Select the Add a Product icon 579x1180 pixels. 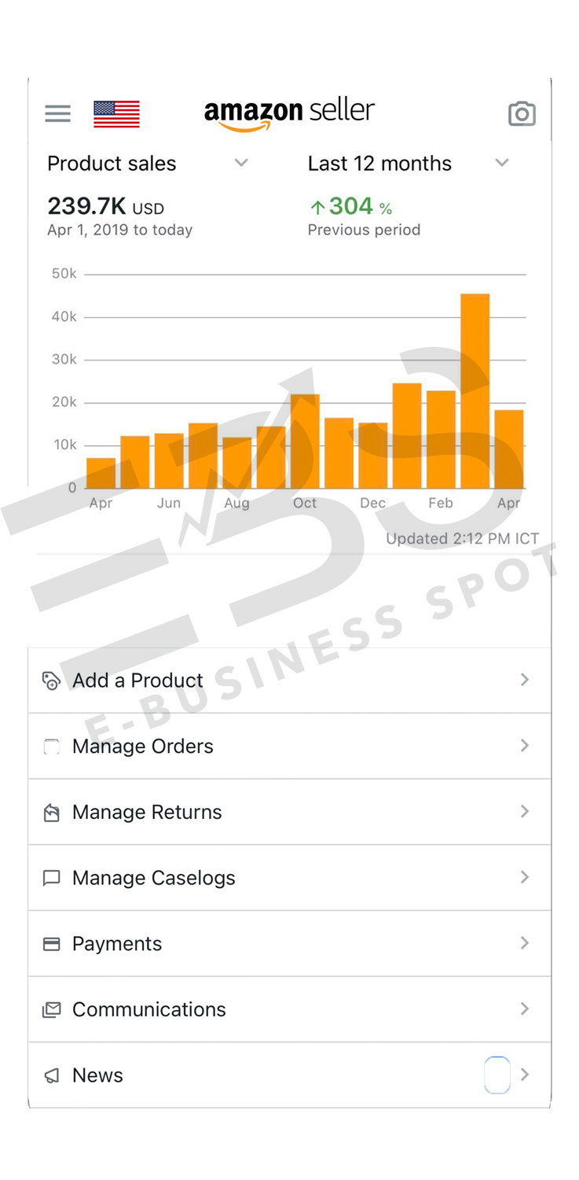point(51,680)
